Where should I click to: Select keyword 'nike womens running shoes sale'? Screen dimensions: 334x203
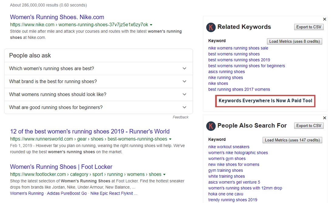238,48
